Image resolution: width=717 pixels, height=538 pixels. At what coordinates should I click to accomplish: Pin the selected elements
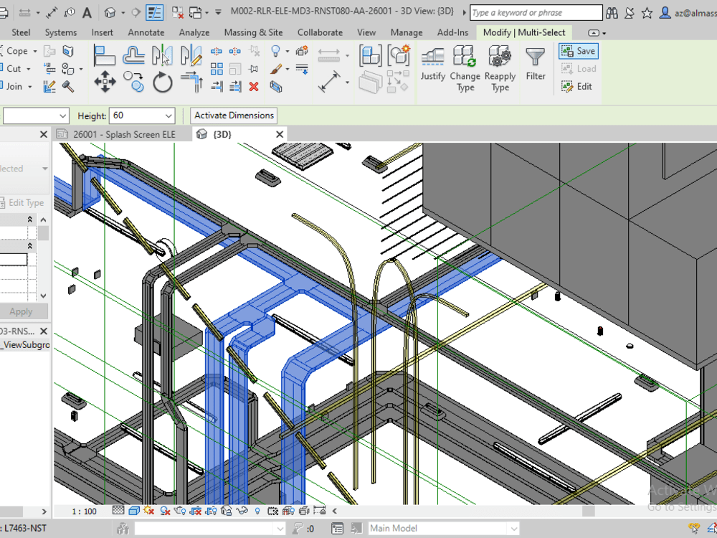[x=254, y=69]
